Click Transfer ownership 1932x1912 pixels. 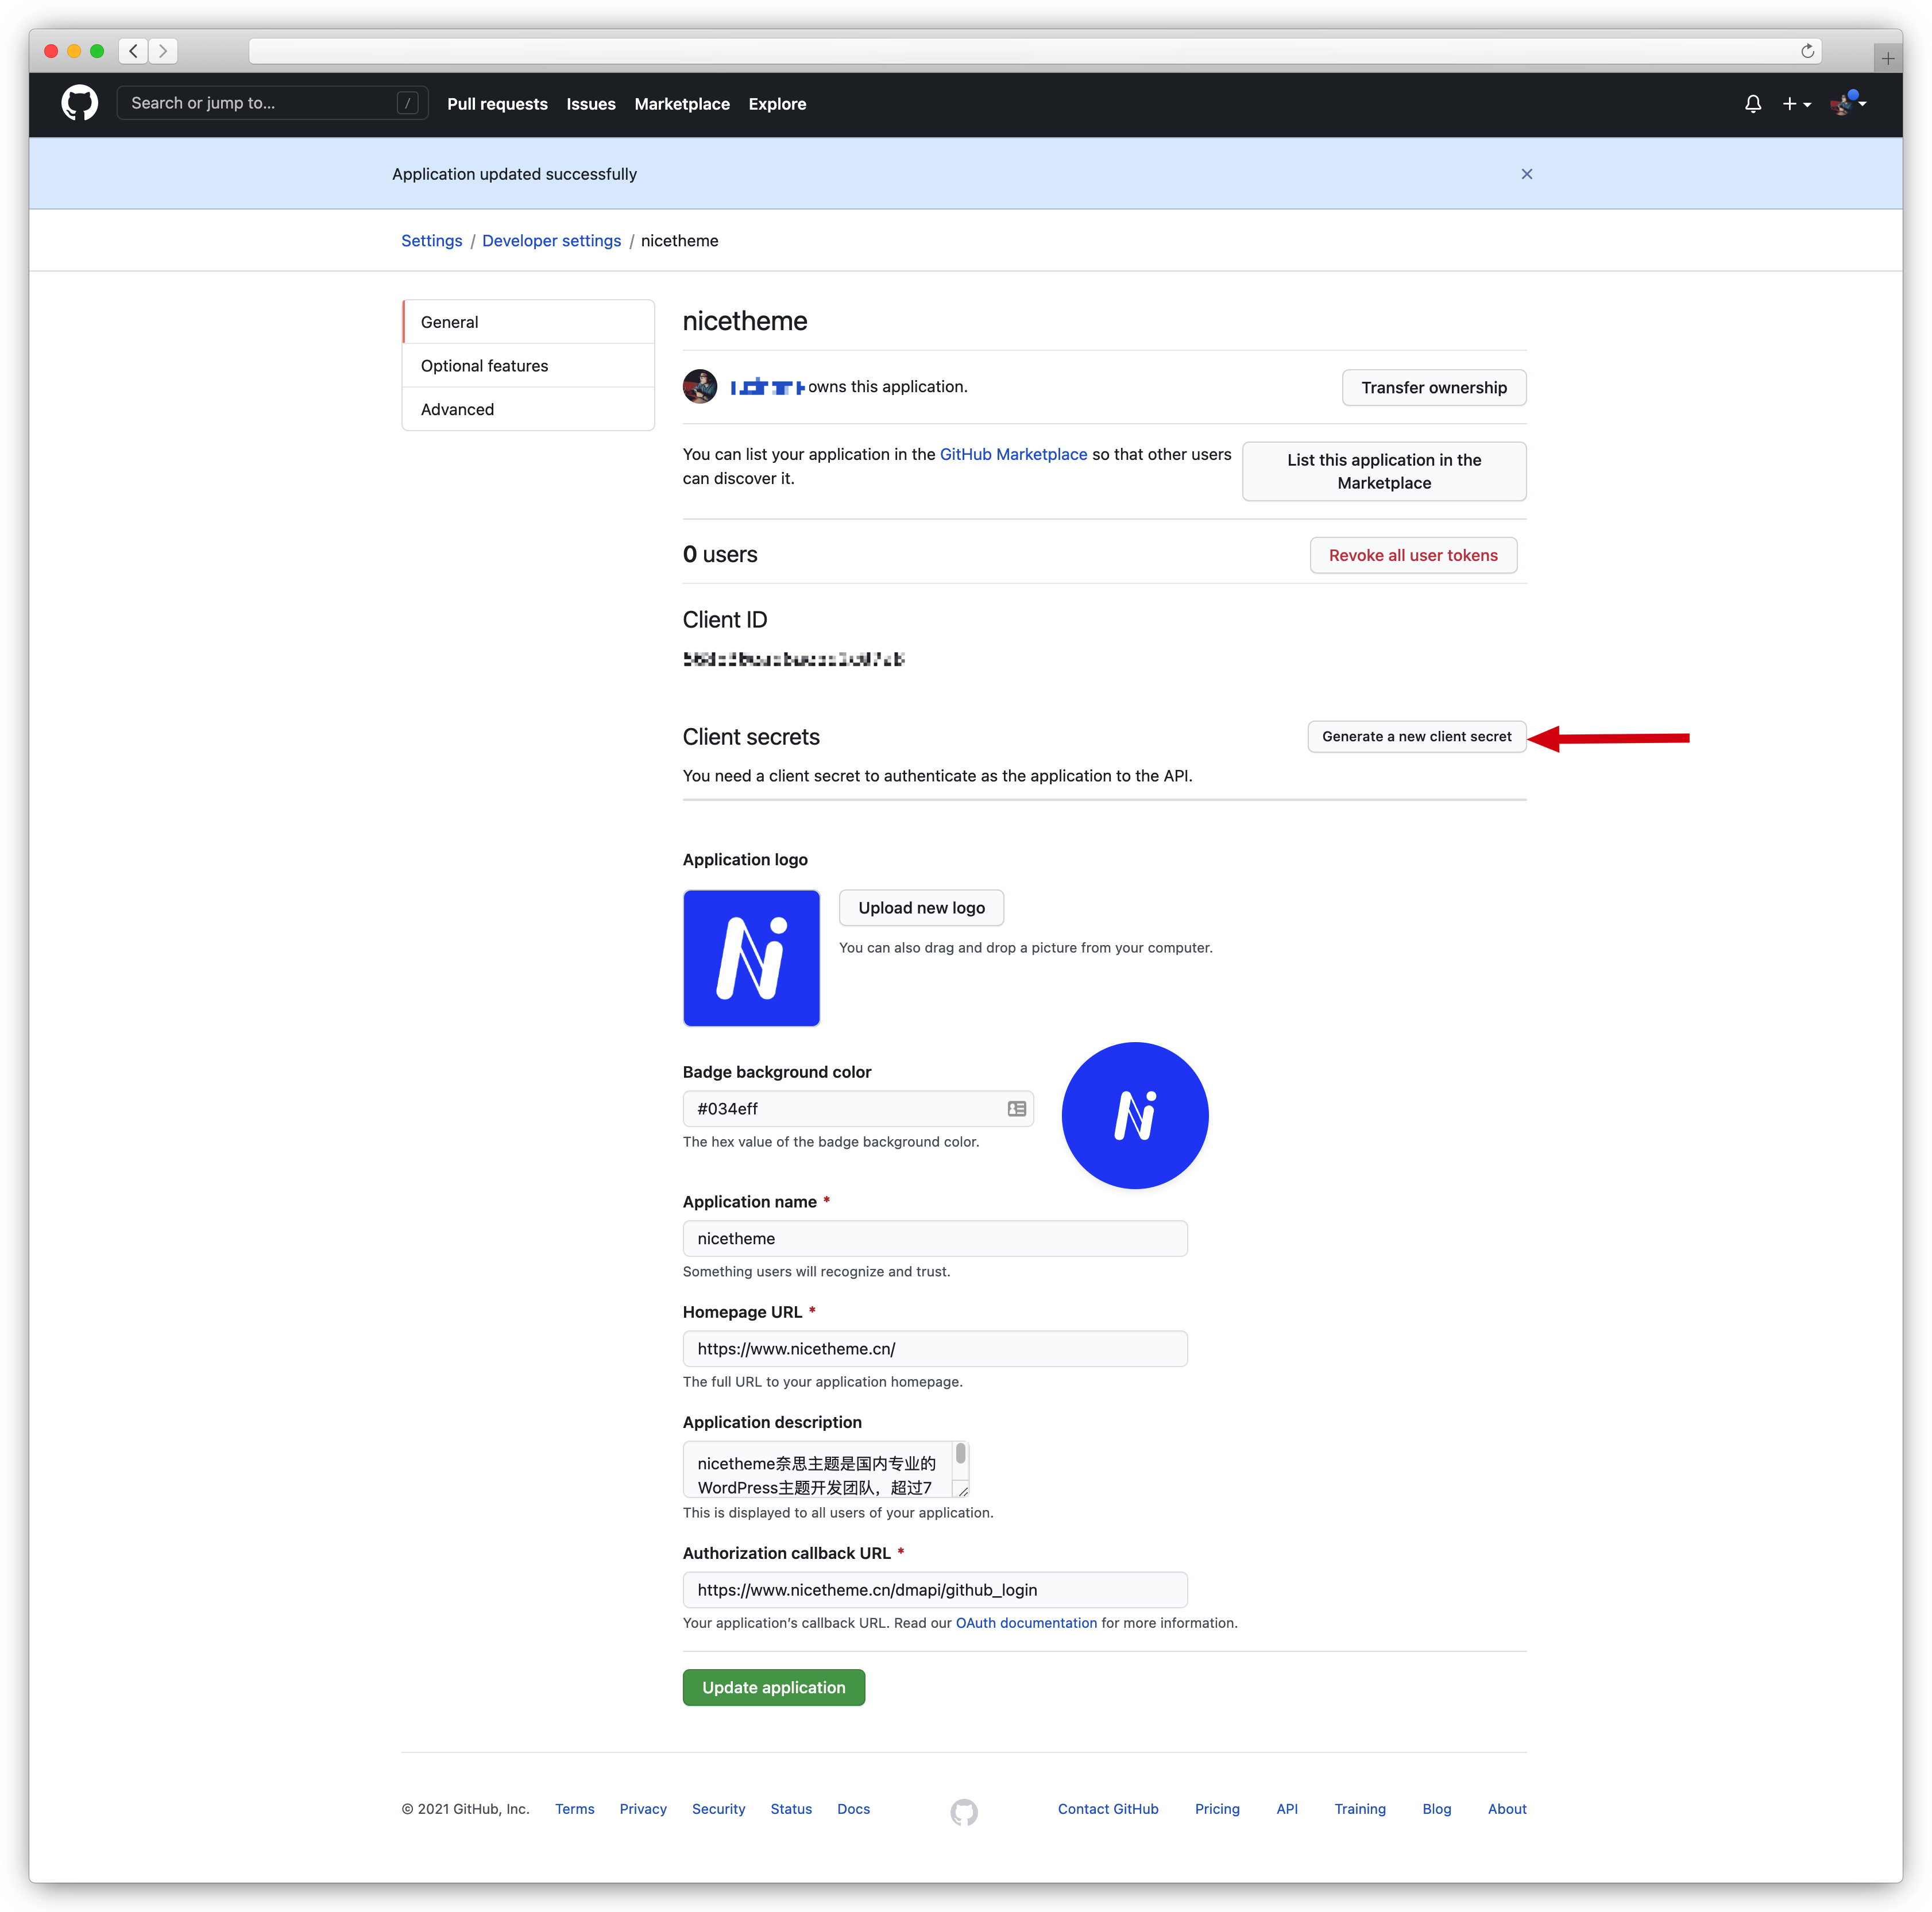tap(1433, 387)
